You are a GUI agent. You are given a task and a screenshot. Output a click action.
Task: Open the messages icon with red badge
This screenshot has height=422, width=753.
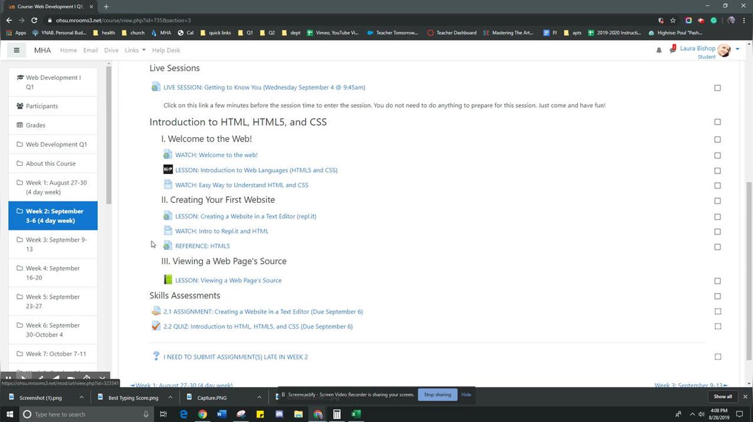click(x=673, y=49)
